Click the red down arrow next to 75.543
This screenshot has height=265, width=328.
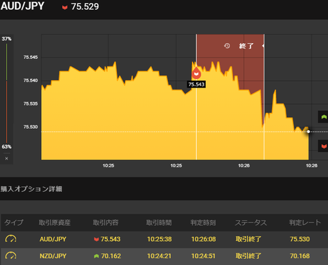tap(96, 239)
